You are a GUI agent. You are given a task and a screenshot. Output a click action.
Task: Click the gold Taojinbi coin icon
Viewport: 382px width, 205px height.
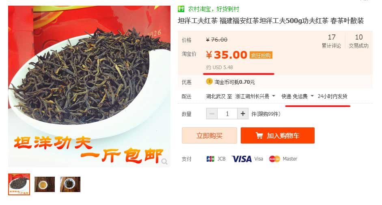tap(209, 82)
